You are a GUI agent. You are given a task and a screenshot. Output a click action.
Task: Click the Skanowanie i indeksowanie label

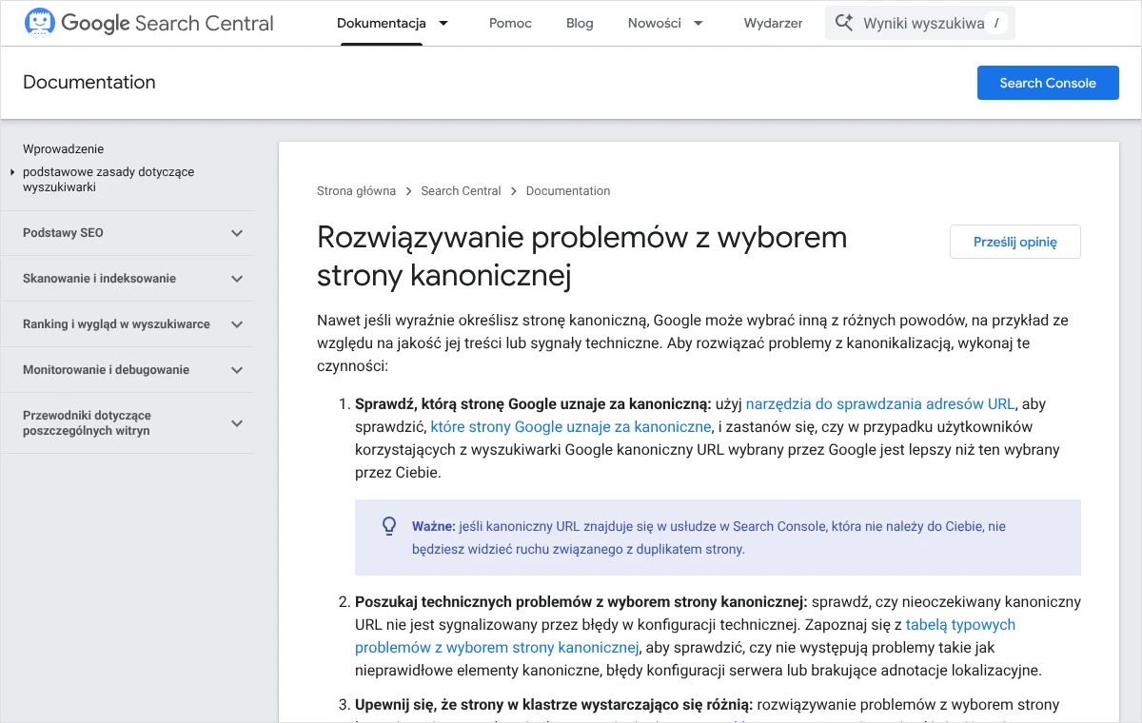99,279
